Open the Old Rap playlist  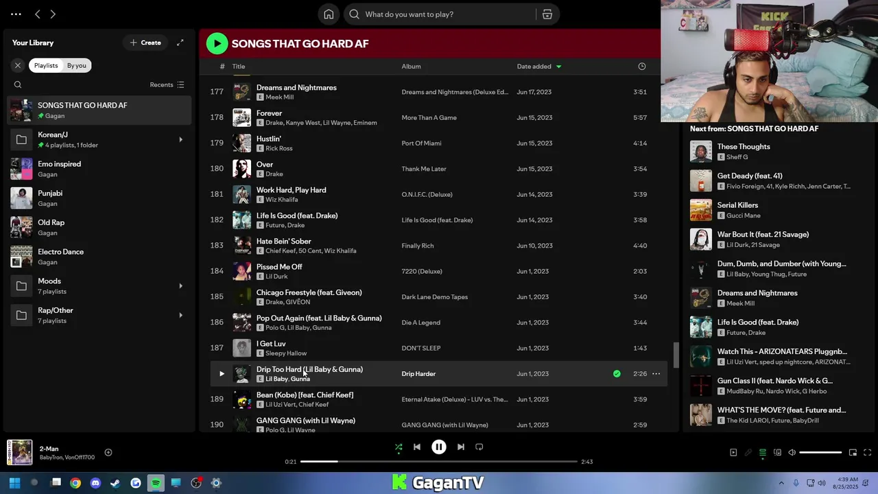pyautogui.click(x=99, y=227)
